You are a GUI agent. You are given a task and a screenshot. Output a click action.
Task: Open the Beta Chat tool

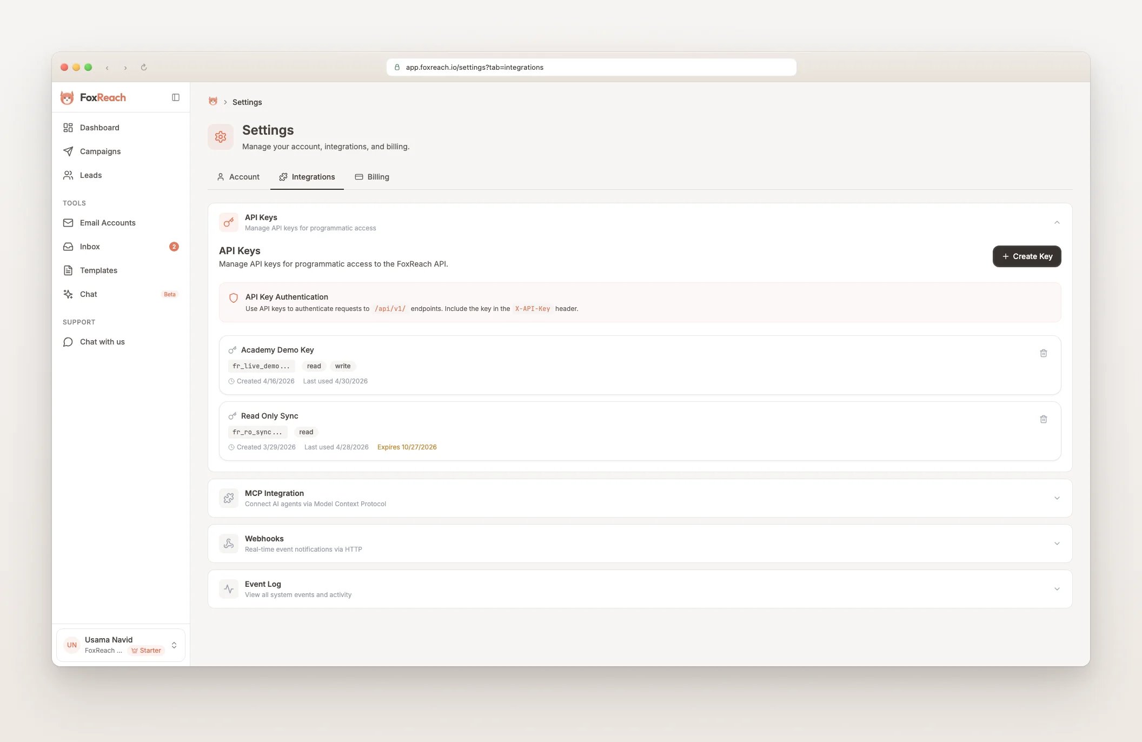[89, 294]
